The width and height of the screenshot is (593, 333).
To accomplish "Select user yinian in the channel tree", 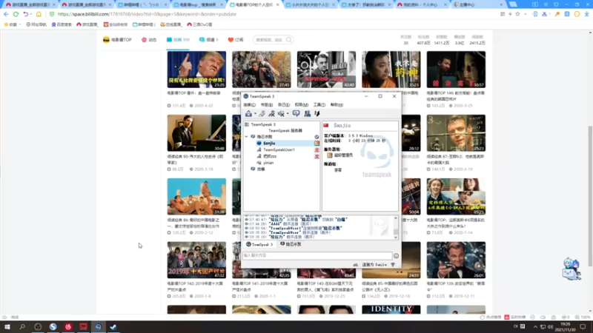I will pos(268,163).
